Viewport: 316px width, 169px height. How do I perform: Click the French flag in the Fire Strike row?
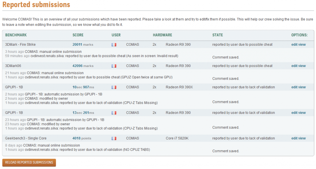pyautogui.click(x=114, y=45)
